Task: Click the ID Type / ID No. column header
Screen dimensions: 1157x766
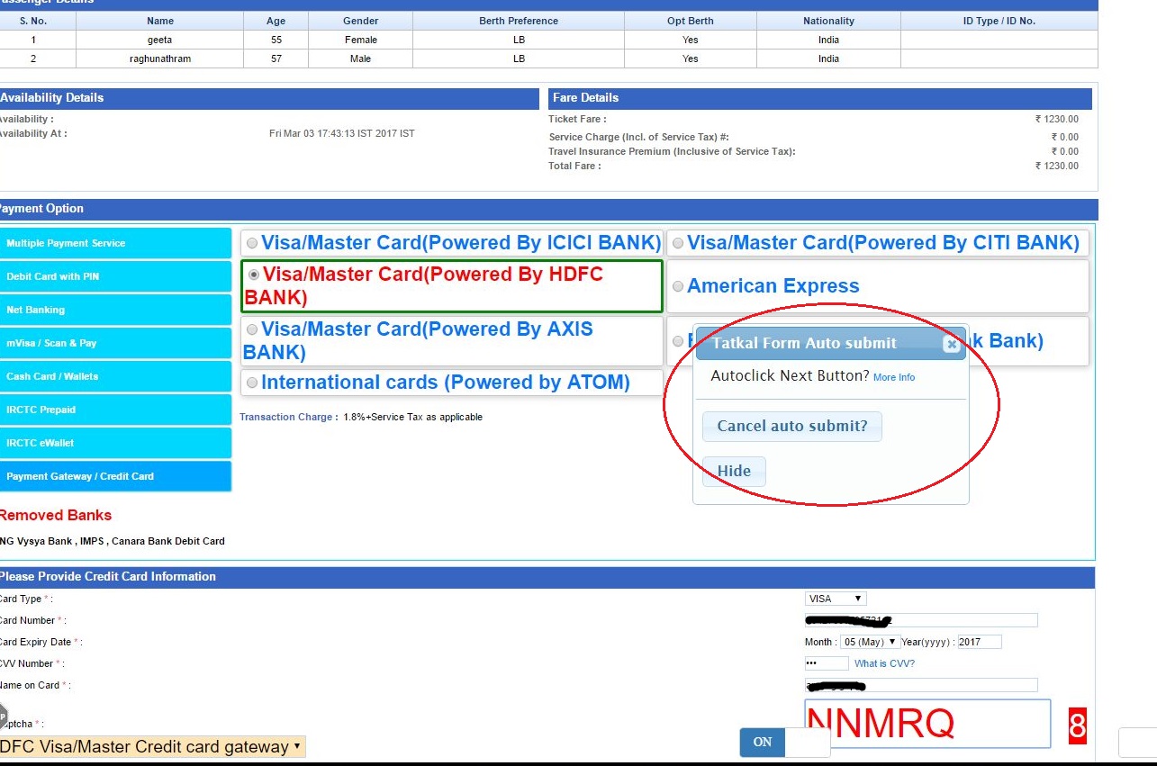Action: 999,21
